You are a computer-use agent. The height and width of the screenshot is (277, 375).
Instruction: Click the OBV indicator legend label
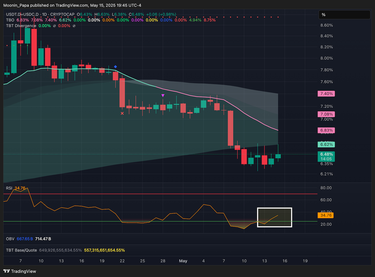click(x=10, y=239)
